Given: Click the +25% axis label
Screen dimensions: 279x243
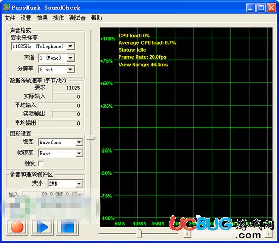Looking at the screenshot, I should point(107,106).
